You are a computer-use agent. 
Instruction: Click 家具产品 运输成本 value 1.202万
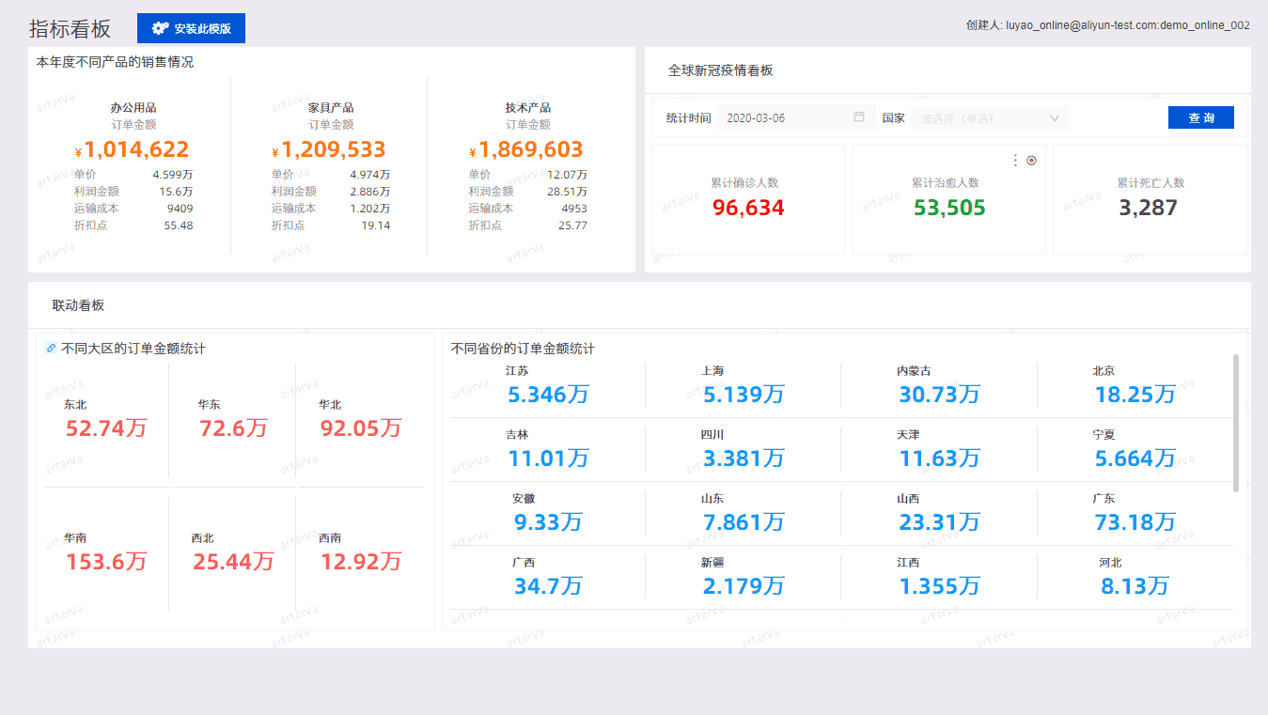(x=369, y=209)
